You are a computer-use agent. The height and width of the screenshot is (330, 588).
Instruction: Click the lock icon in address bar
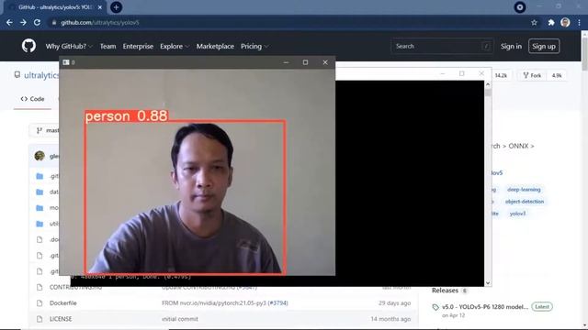[x=54, y=22]
